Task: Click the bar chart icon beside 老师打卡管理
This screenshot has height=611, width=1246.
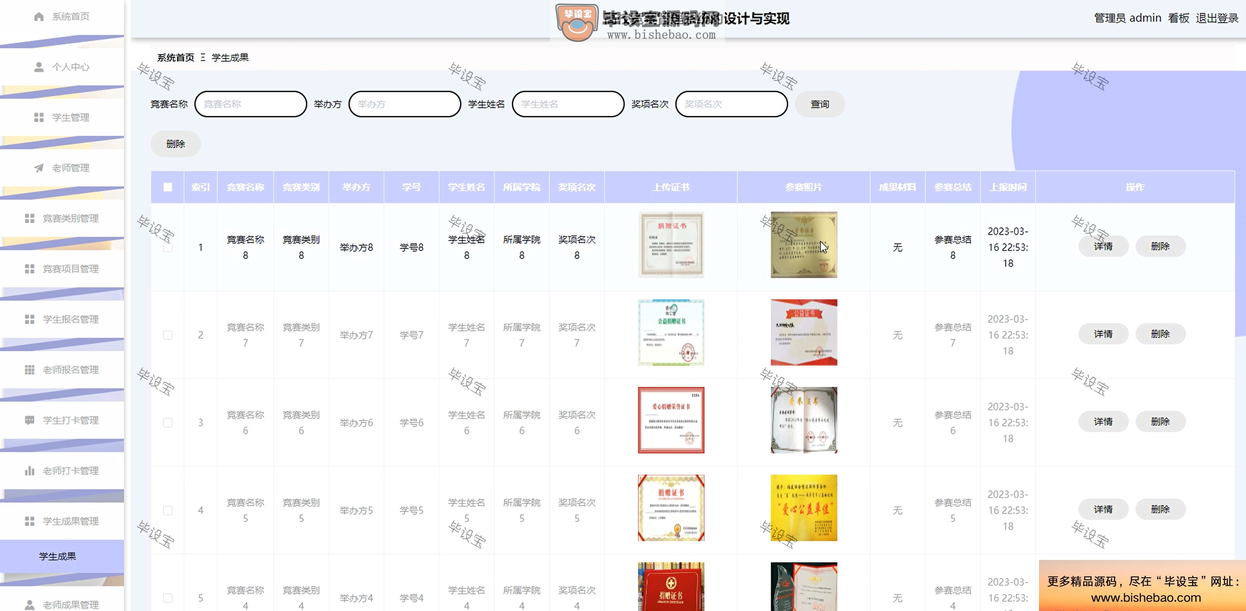Action: 29,471
